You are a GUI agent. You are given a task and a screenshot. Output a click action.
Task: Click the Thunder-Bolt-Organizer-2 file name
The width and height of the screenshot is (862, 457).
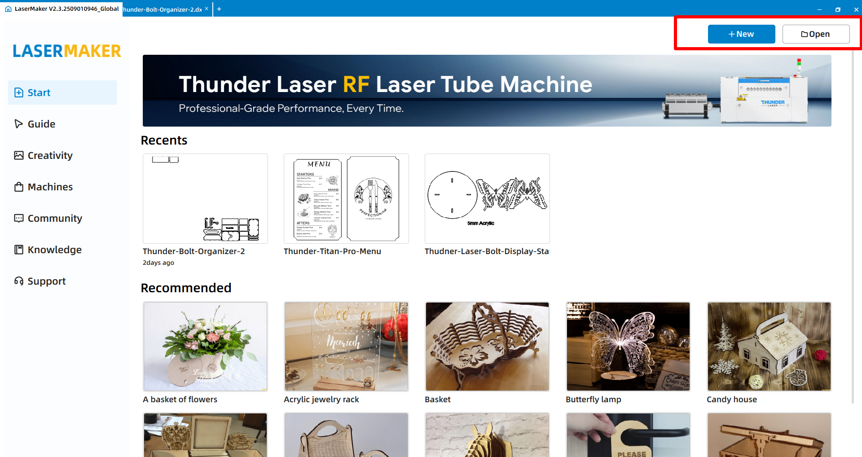[x=194, y=251]
